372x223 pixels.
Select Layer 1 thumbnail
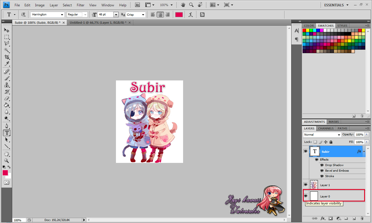tap(314, 185)
